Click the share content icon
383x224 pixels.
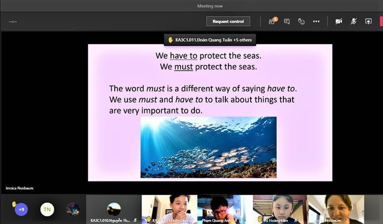pyautogui.click(x=368, y=21)
